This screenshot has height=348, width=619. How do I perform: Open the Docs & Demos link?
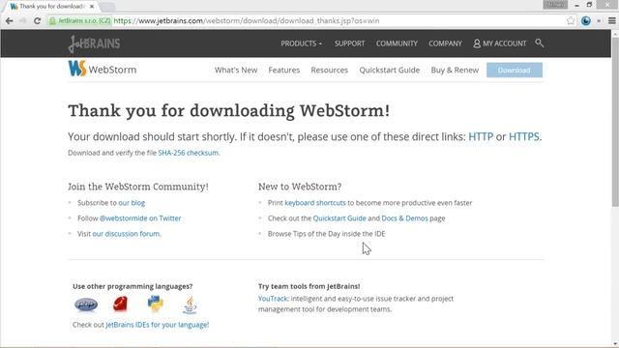(x=404, y=218)
